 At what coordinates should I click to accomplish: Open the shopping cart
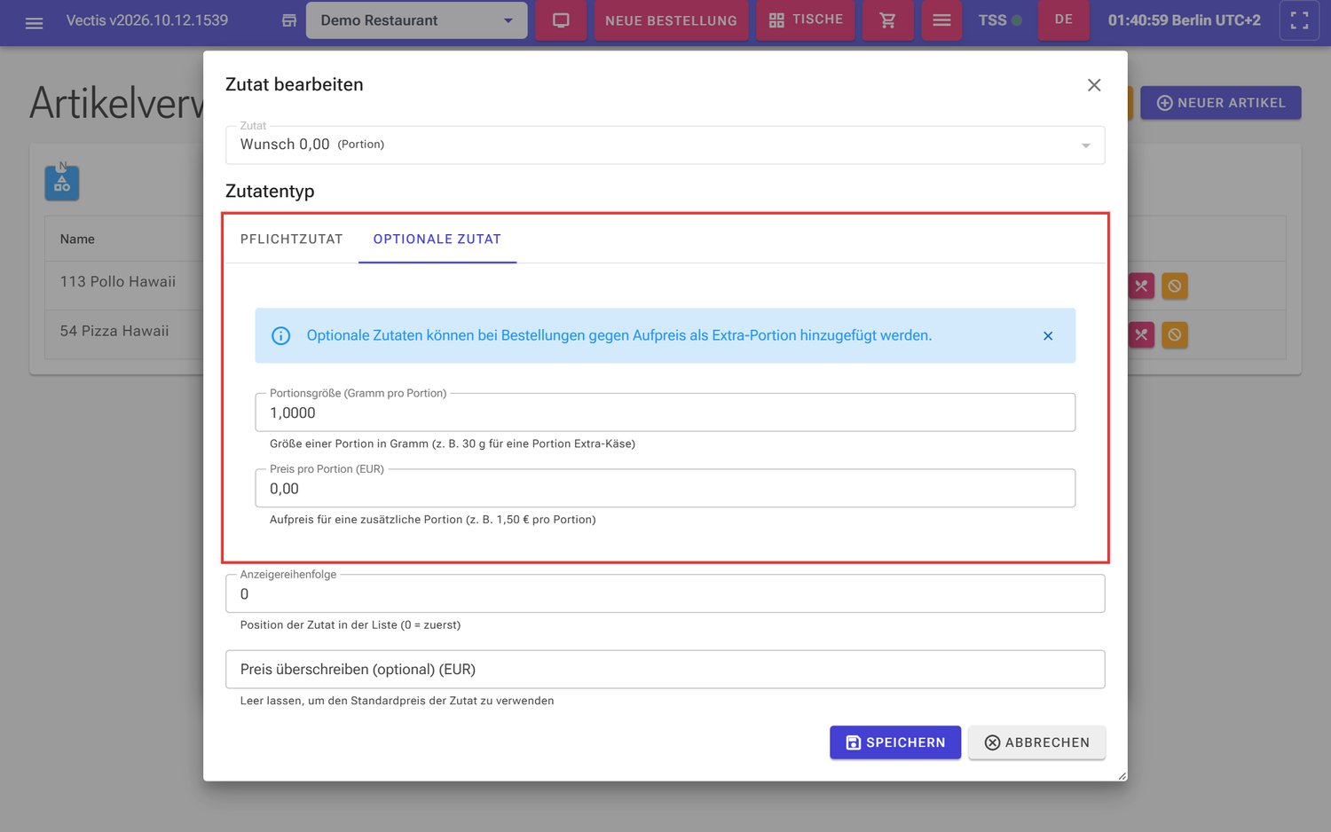click(887, 20)
